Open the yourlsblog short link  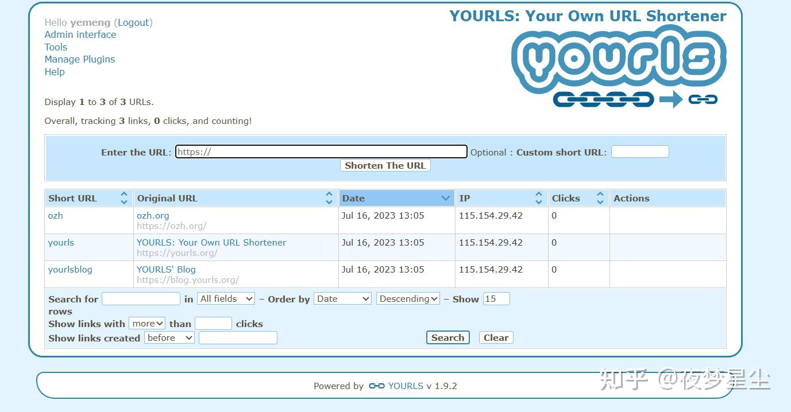pyautogui.click(x=70, y=269)
